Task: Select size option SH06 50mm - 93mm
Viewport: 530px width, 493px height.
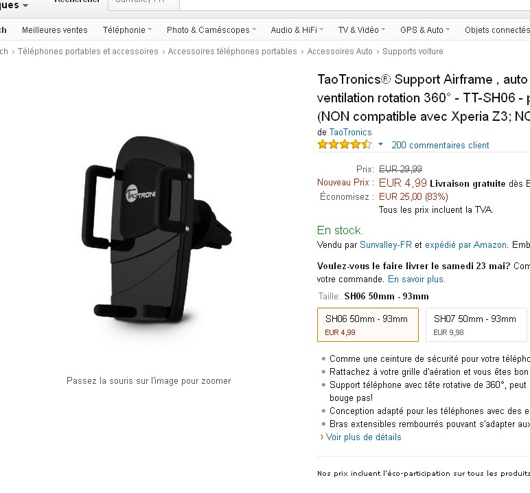Action: click(368, 325)
